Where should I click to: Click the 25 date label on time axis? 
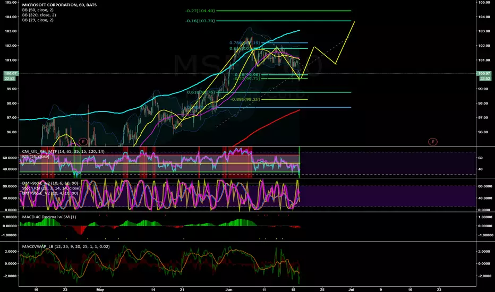[322, 289]
